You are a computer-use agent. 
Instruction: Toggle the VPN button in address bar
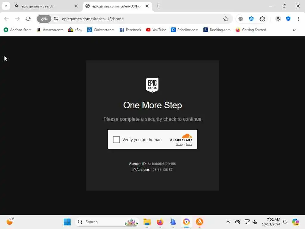tap(44, 19)
